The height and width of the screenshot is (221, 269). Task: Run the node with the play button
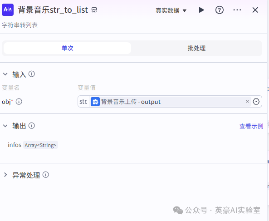pyautogui.click(x=201, y=10)
